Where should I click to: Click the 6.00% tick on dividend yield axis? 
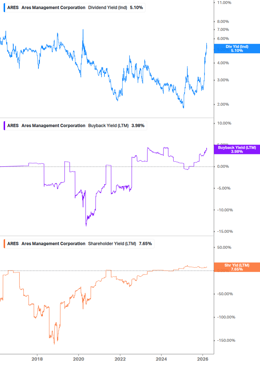(223, 38)
